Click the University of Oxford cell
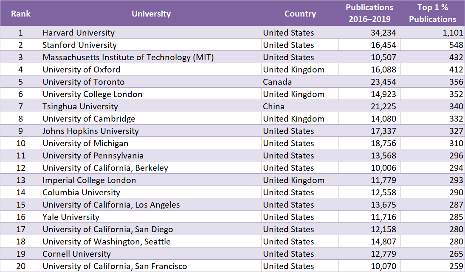465x272 pixels. click(81, 69)
